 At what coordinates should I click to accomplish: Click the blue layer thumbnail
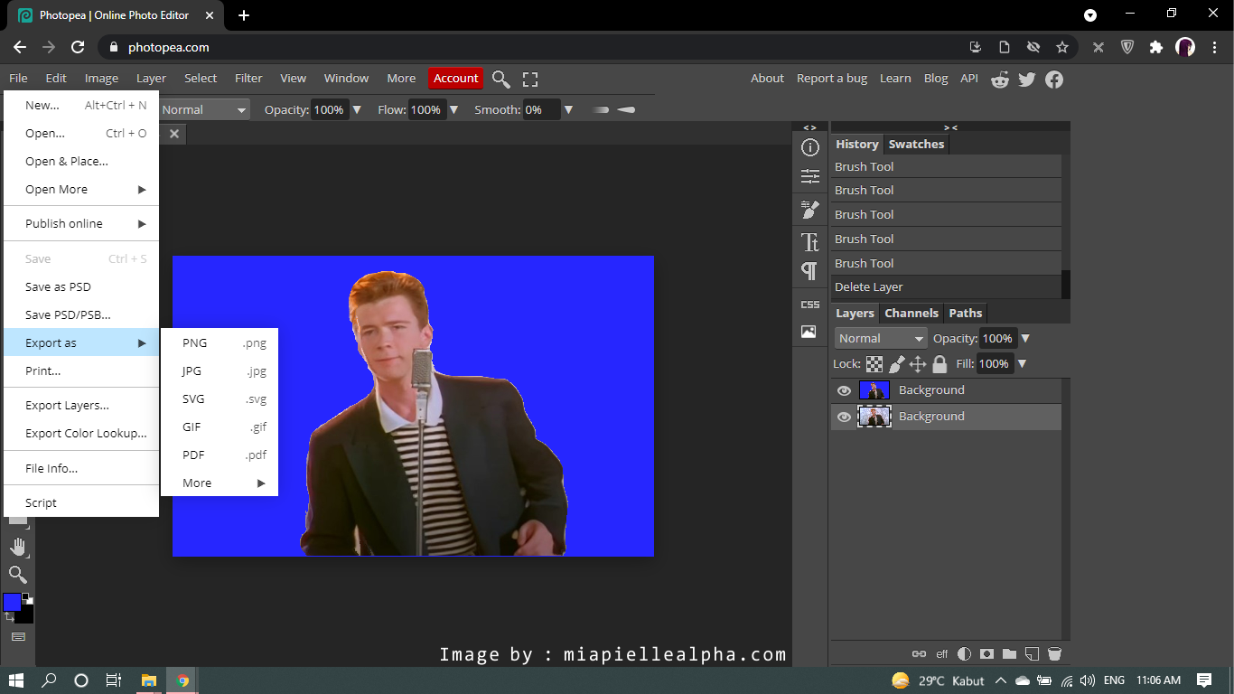pyautogui.click(x=874, y=390)
